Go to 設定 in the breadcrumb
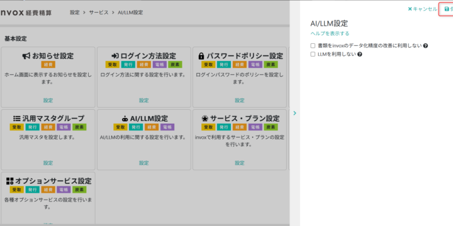Screen dimensions: 453x226 (74, 13)
